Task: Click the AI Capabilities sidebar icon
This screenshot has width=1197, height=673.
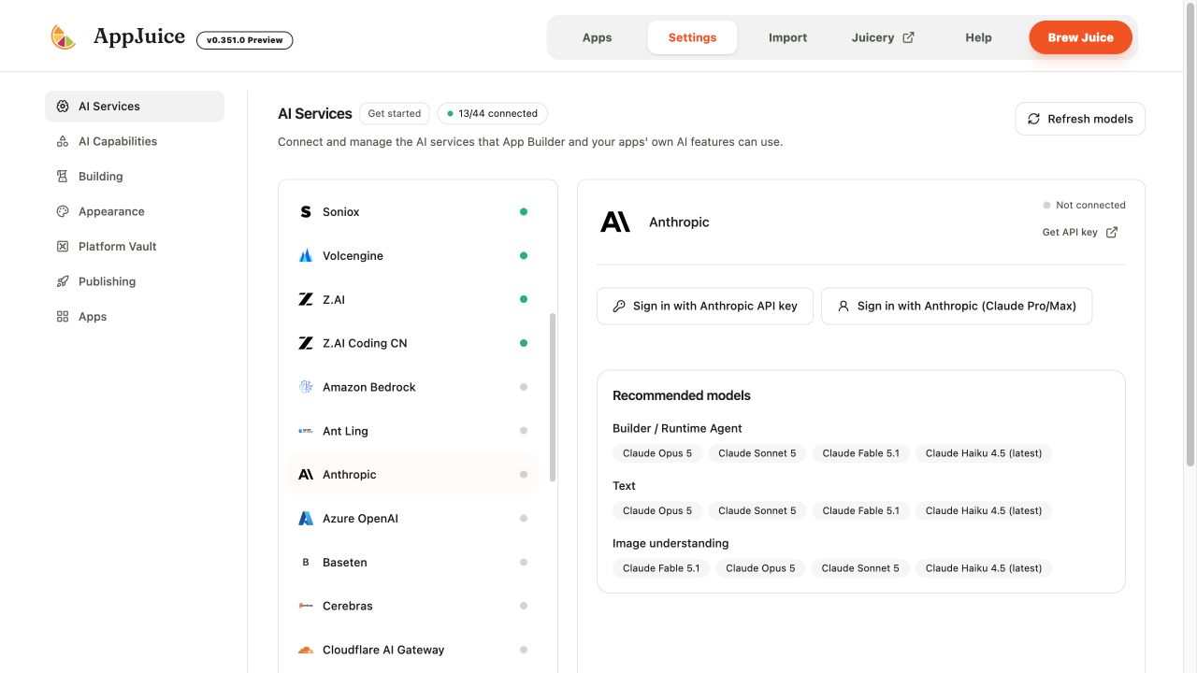Action: pos(63,141)
